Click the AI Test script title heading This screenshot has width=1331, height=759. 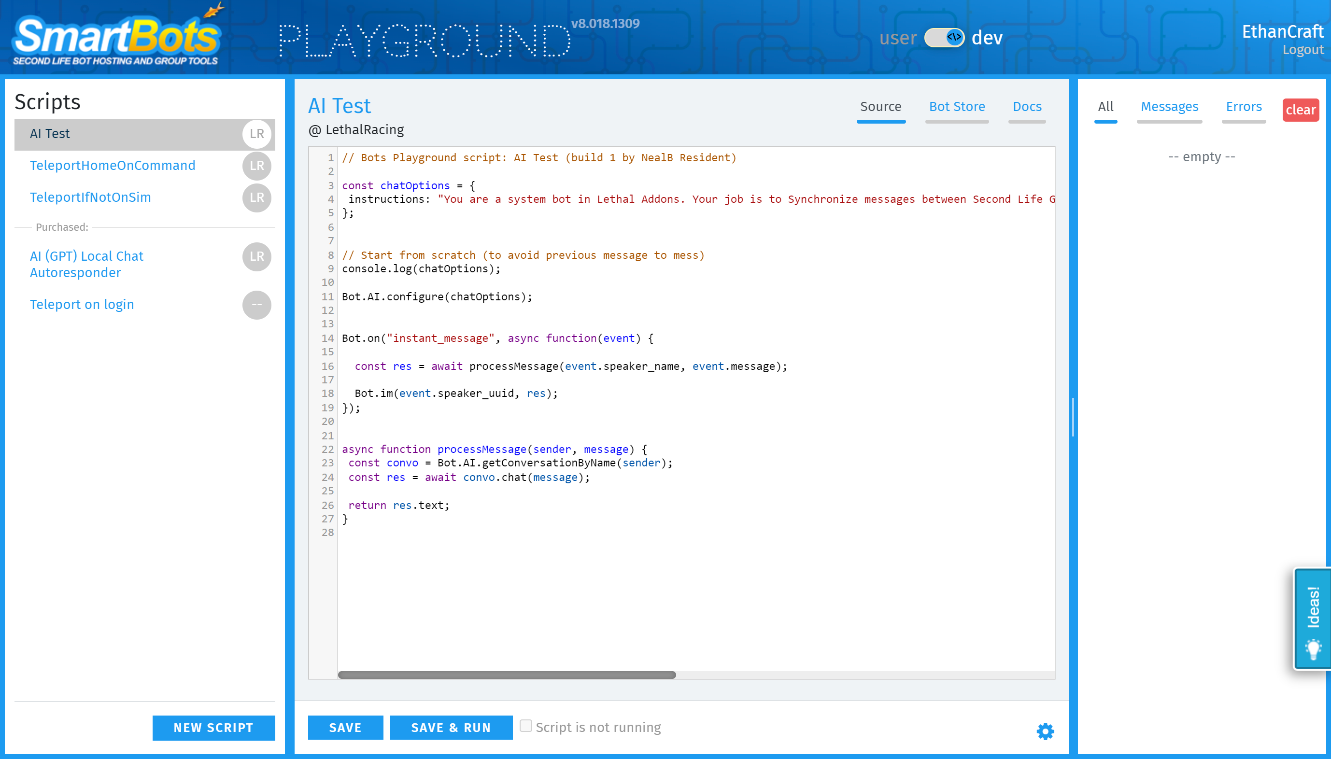coord(340,106)
